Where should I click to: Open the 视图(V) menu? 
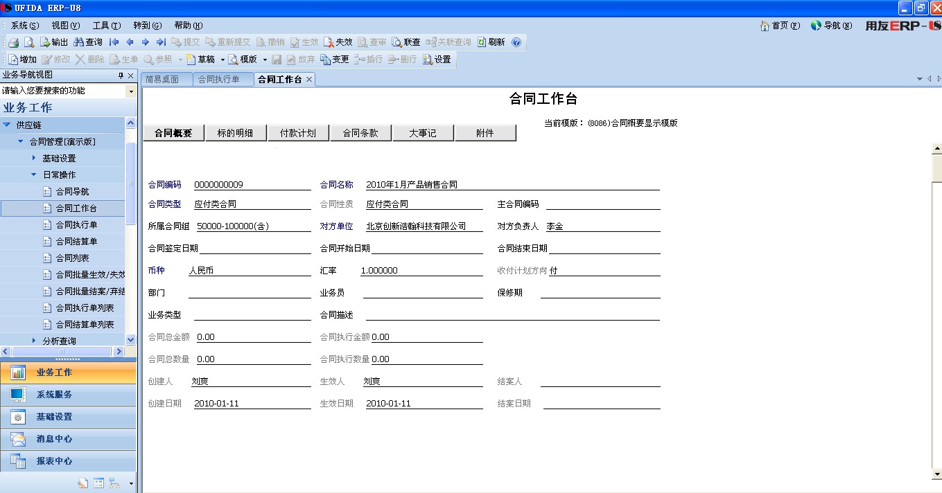point(66,26)
